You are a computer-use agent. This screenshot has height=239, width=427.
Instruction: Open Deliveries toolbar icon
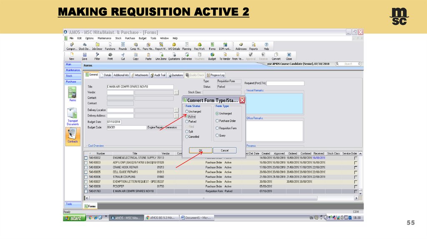tap(186, 56)
